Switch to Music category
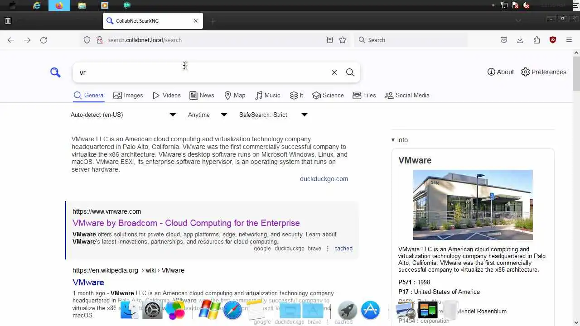 coord(267,96)
